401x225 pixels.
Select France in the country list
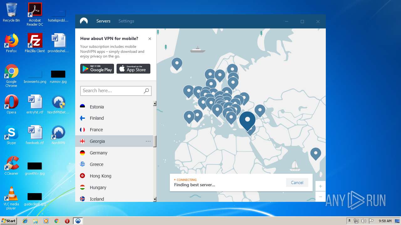(114, 130)
